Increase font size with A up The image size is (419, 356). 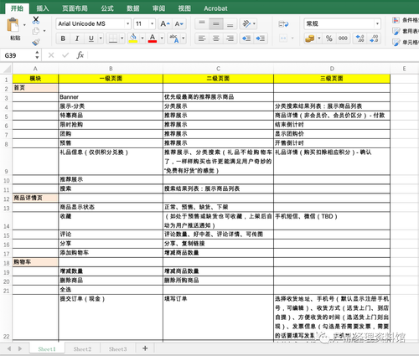click(x=165, y=24)
